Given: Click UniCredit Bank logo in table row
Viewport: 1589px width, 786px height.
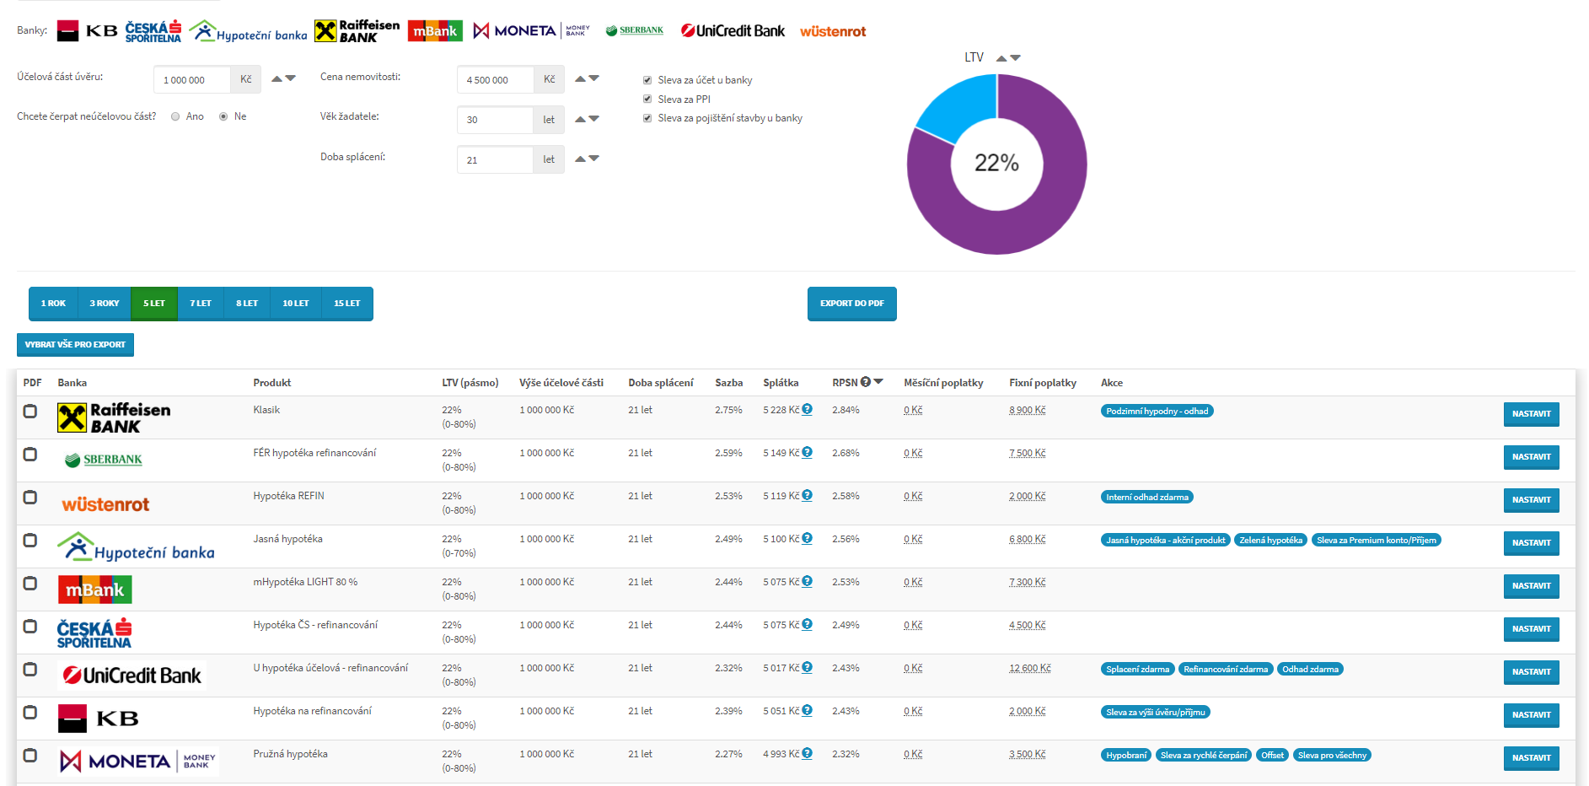Looking at the screenshot, I should (x=132, y=676).
